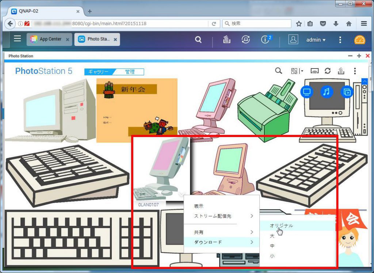Open the browser bookmarks list icon
Image resolution: width=374 pixels, height=273 pixels.
310,24
